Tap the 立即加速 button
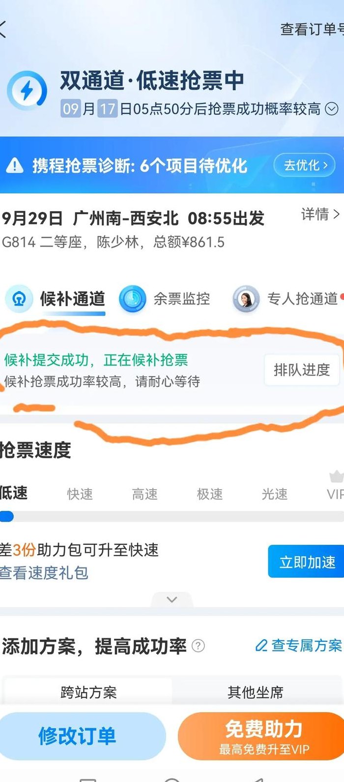This screenshot has height=782, width=344. [x=307, y=561]
